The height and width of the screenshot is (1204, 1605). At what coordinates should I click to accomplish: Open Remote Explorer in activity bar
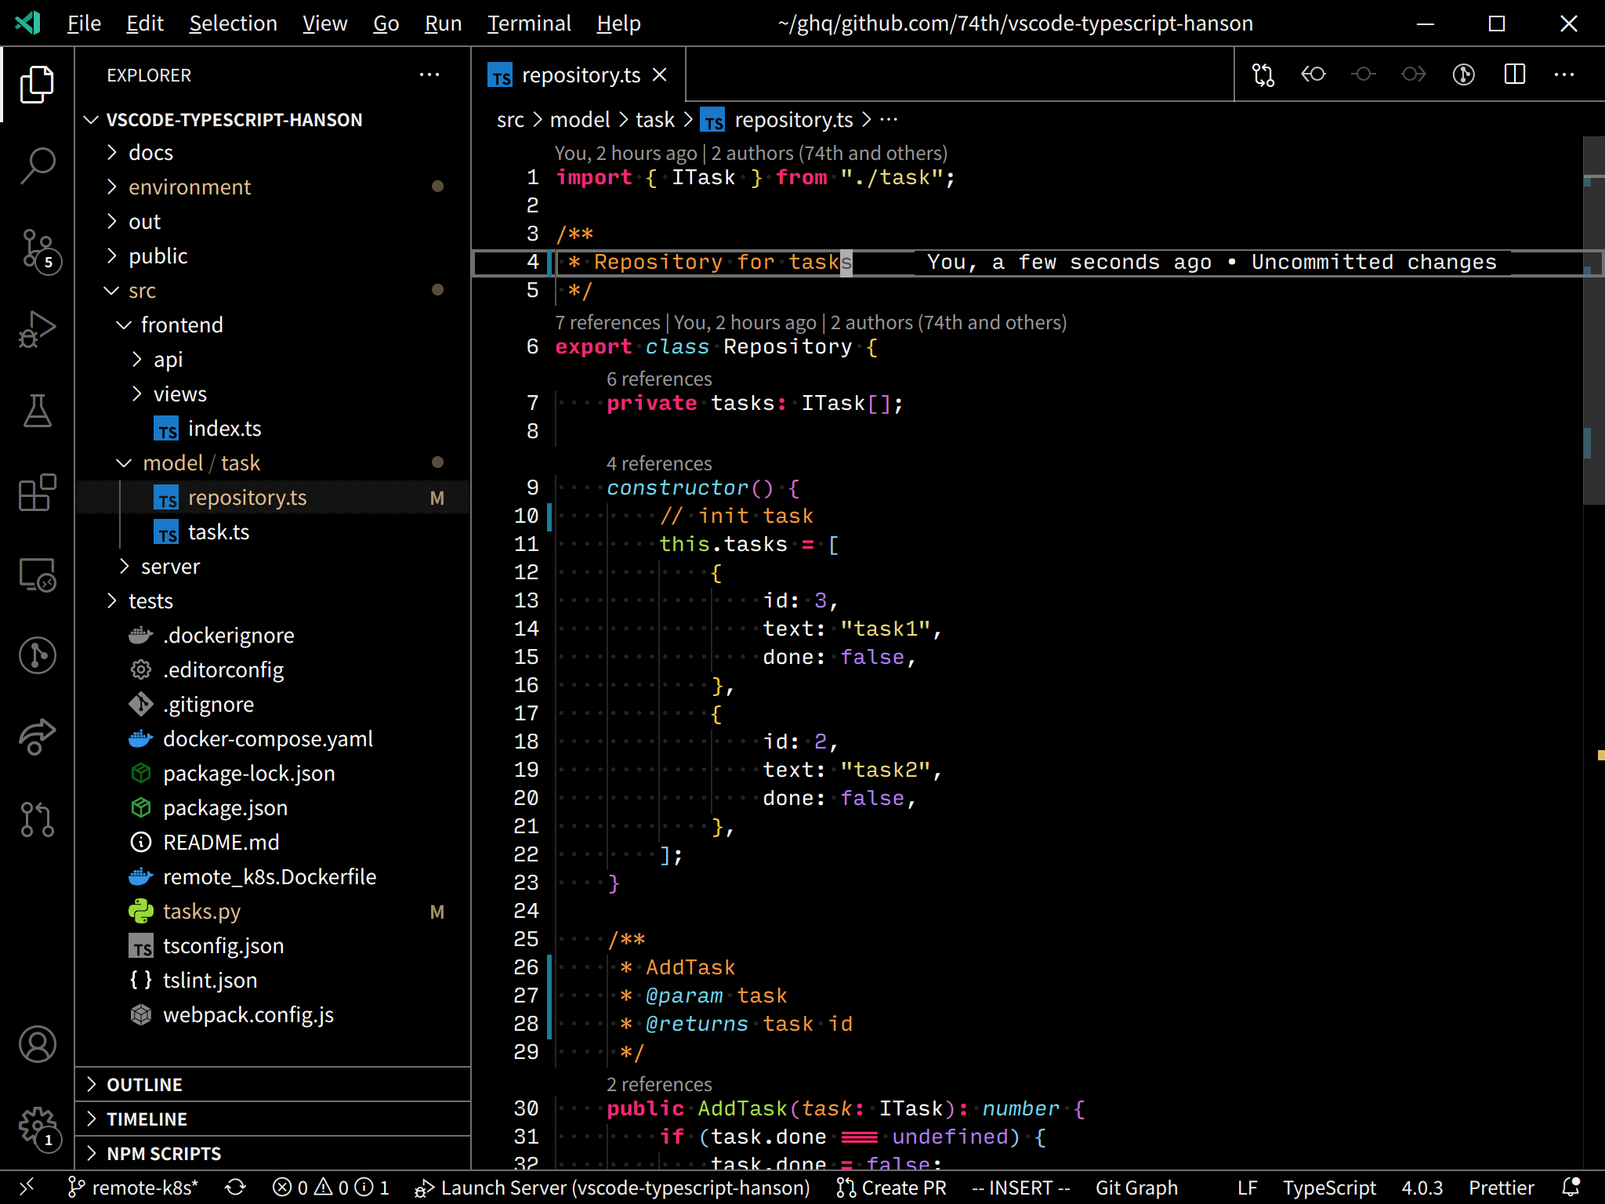tap(37, 575)
